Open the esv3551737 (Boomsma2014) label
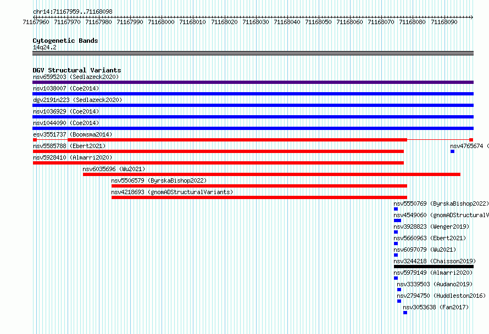 pos(73,134)
